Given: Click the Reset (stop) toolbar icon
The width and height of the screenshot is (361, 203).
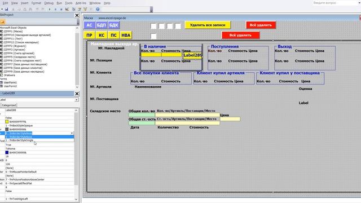Looking at the screenshot, I should click(x=61, y=9).
